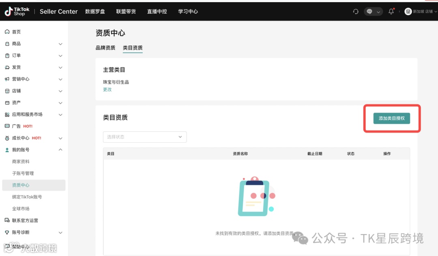Screen dimensions: 438x256
Task: Click the clipboard icon beside 订单
Action: point(7,55)
